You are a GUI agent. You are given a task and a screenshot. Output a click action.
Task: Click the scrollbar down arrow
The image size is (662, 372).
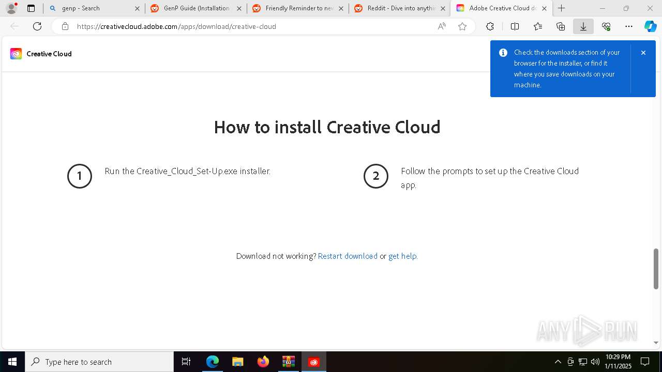point(656,343)
